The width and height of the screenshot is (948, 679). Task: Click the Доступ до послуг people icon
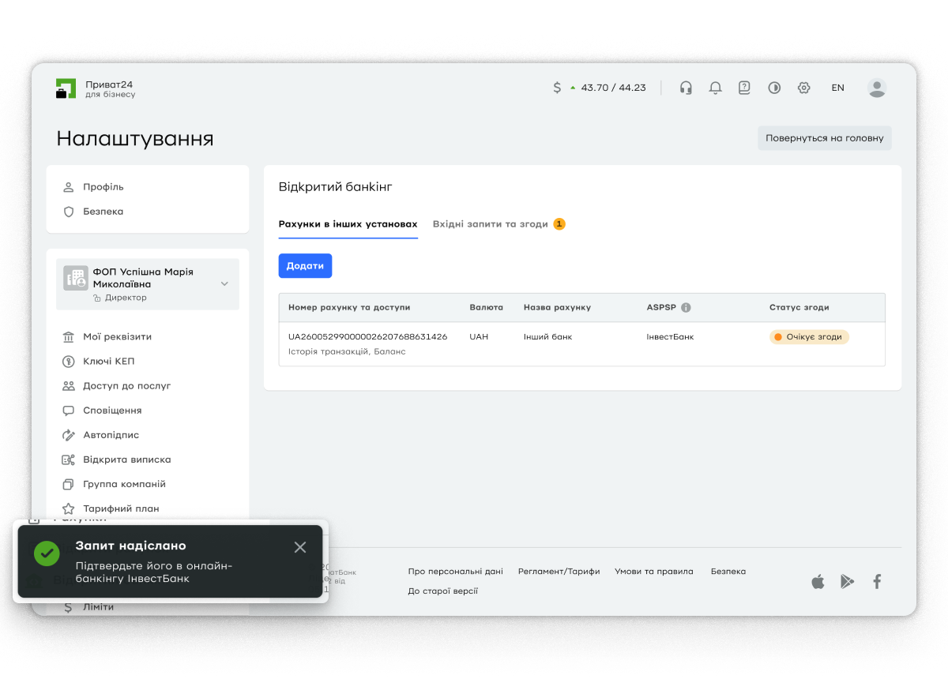point(68,386)
